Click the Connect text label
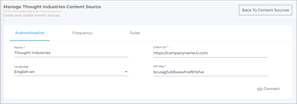297x104 pixels. pos(271,89)
